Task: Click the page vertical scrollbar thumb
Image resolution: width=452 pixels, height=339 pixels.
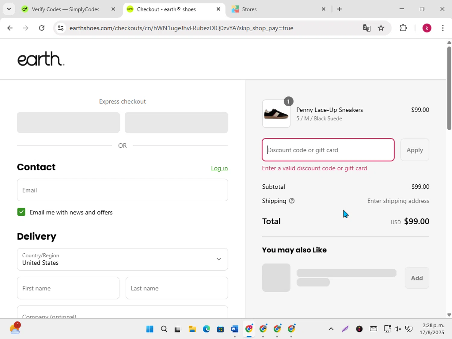Action: tap(449, 88)
